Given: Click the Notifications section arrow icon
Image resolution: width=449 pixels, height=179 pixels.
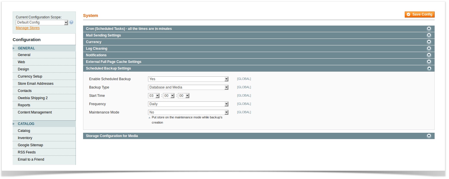Looking at the screenshot, I should (429, 55).
